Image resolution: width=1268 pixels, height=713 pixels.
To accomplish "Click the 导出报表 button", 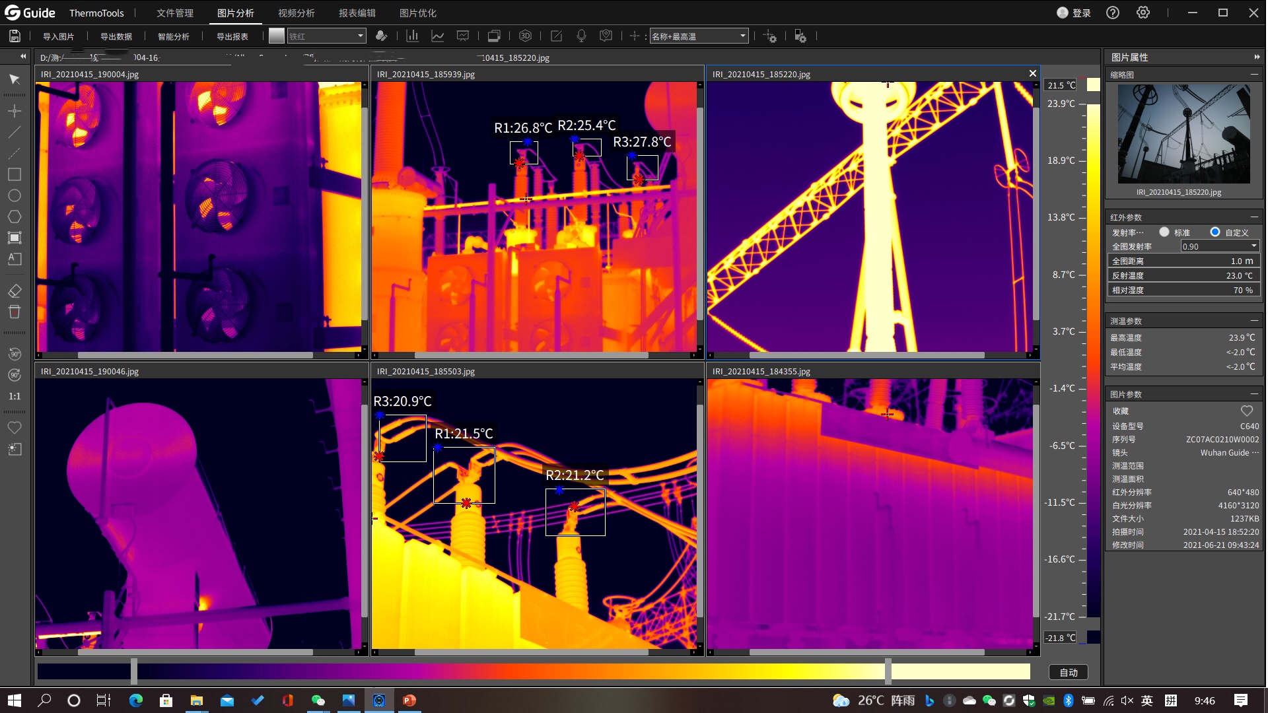I will [x=232, y=36].
